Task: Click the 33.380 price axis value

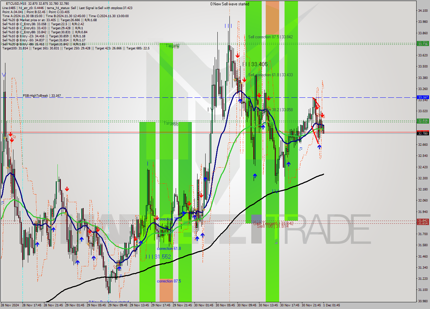Action: click(423, 78)
